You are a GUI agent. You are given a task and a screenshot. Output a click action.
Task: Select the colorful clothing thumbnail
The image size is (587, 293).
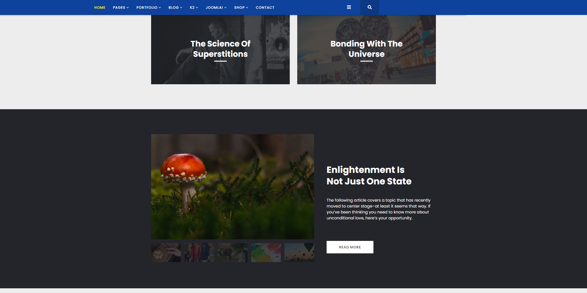[199, 252]
